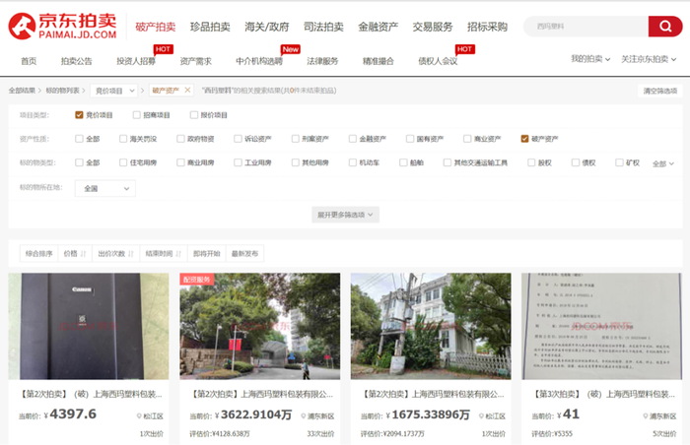
Task: Click the 配资服务 badge on second item
Action: 197,280
